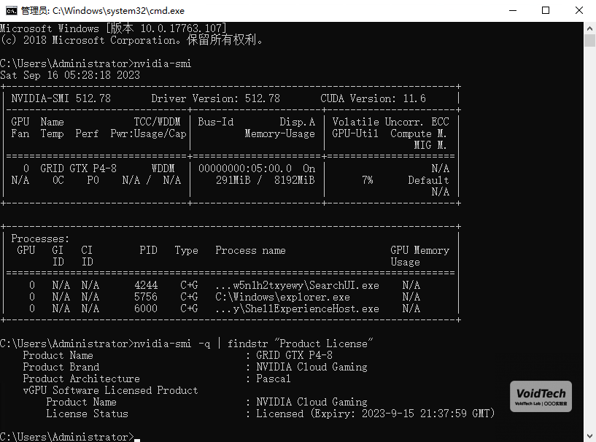Viewport: 596px width, 442px height.
Task: Click the Pascal architecture value
Action: pyautogui.click(x=274, y=379)
